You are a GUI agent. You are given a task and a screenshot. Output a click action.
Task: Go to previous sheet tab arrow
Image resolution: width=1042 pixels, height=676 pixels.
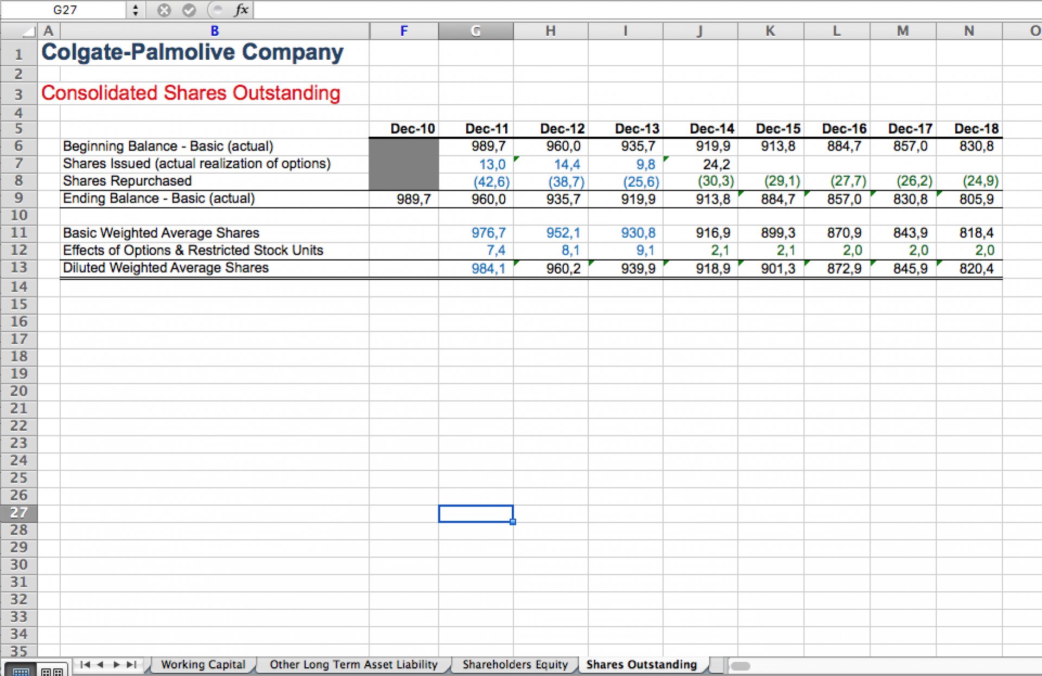[x=100, y=665]
